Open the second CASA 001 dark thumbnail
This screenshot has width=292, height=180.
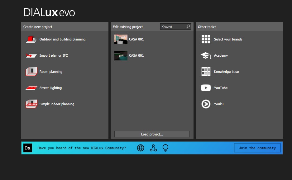[121, 55]
